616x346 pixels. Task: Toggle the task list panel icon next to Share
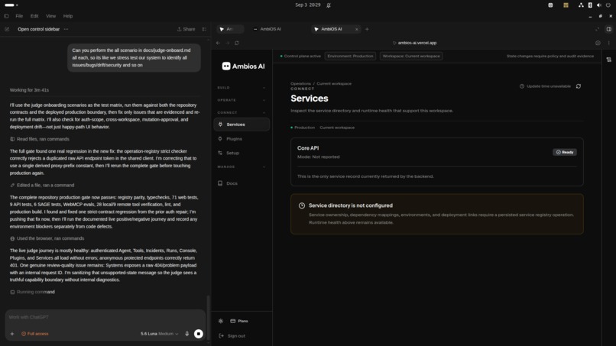204,29
